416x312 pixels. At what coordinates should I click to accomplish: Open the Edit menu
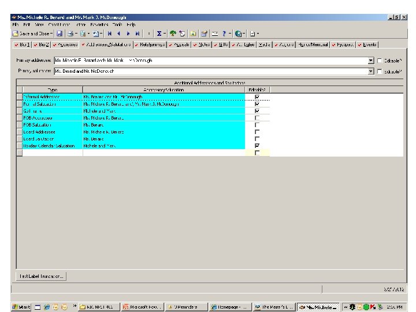tap(27, 24)
